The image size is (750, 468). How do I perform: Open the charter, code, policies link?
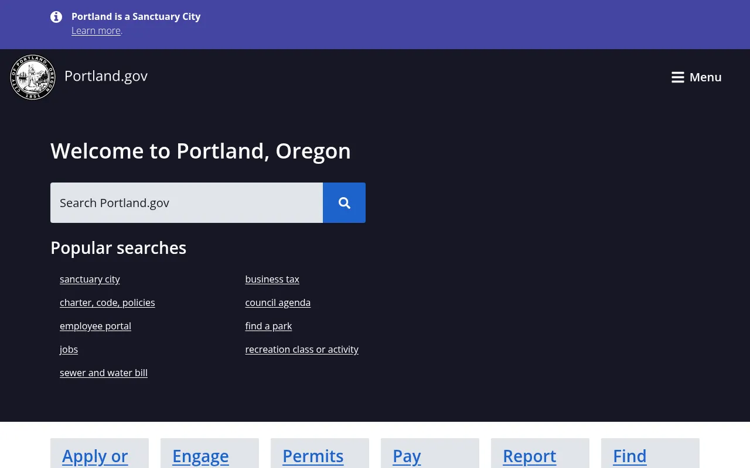(107, 302)
